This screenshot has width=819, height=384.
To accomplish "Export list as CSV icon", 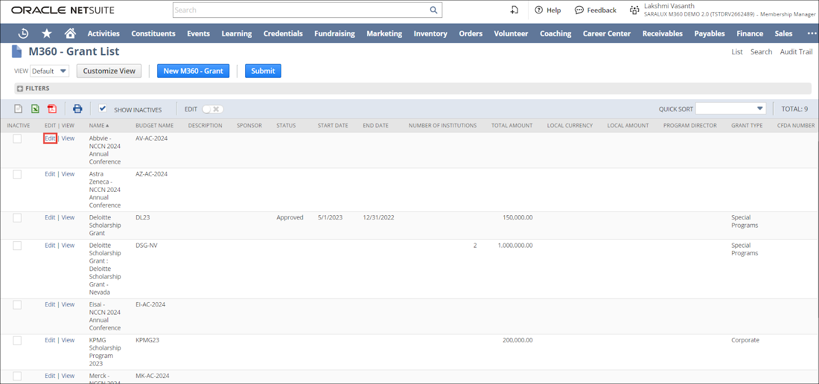I will (x=18, y=109).
